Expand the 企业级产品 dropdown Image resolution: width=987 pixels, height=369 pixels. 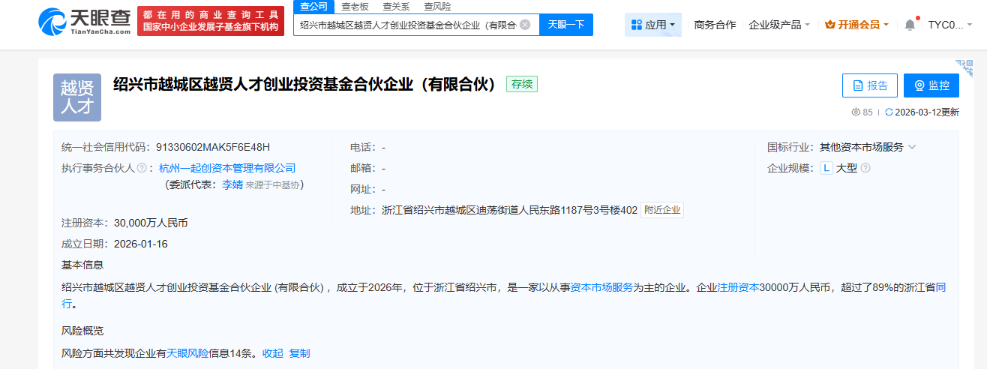779,25
